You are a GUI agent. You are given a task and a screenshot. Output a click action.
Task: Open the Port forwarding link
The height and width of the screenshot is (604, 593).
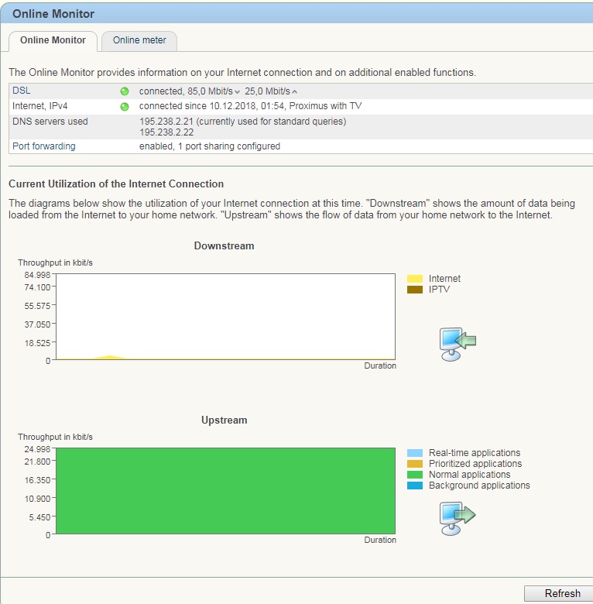point(43,146)
